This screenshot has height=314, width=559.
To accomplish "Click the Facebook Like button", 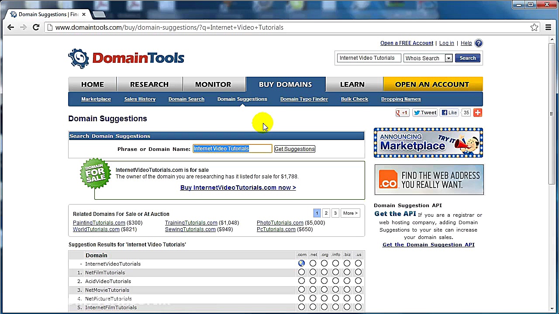I will pos(449,113).
